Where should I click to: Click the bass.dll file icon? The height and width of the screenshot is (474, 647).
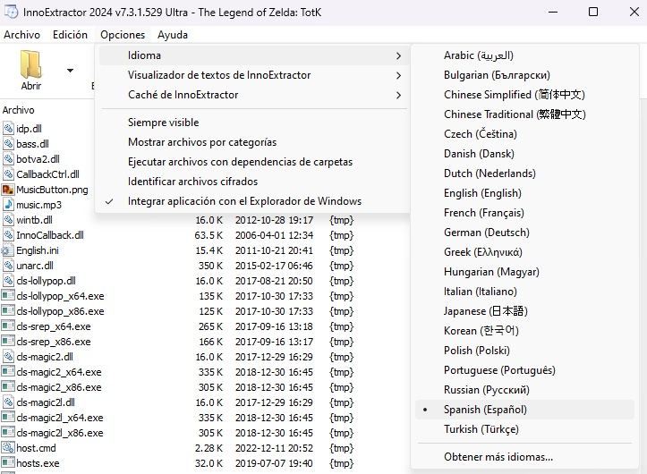click(x=8, y=144)
